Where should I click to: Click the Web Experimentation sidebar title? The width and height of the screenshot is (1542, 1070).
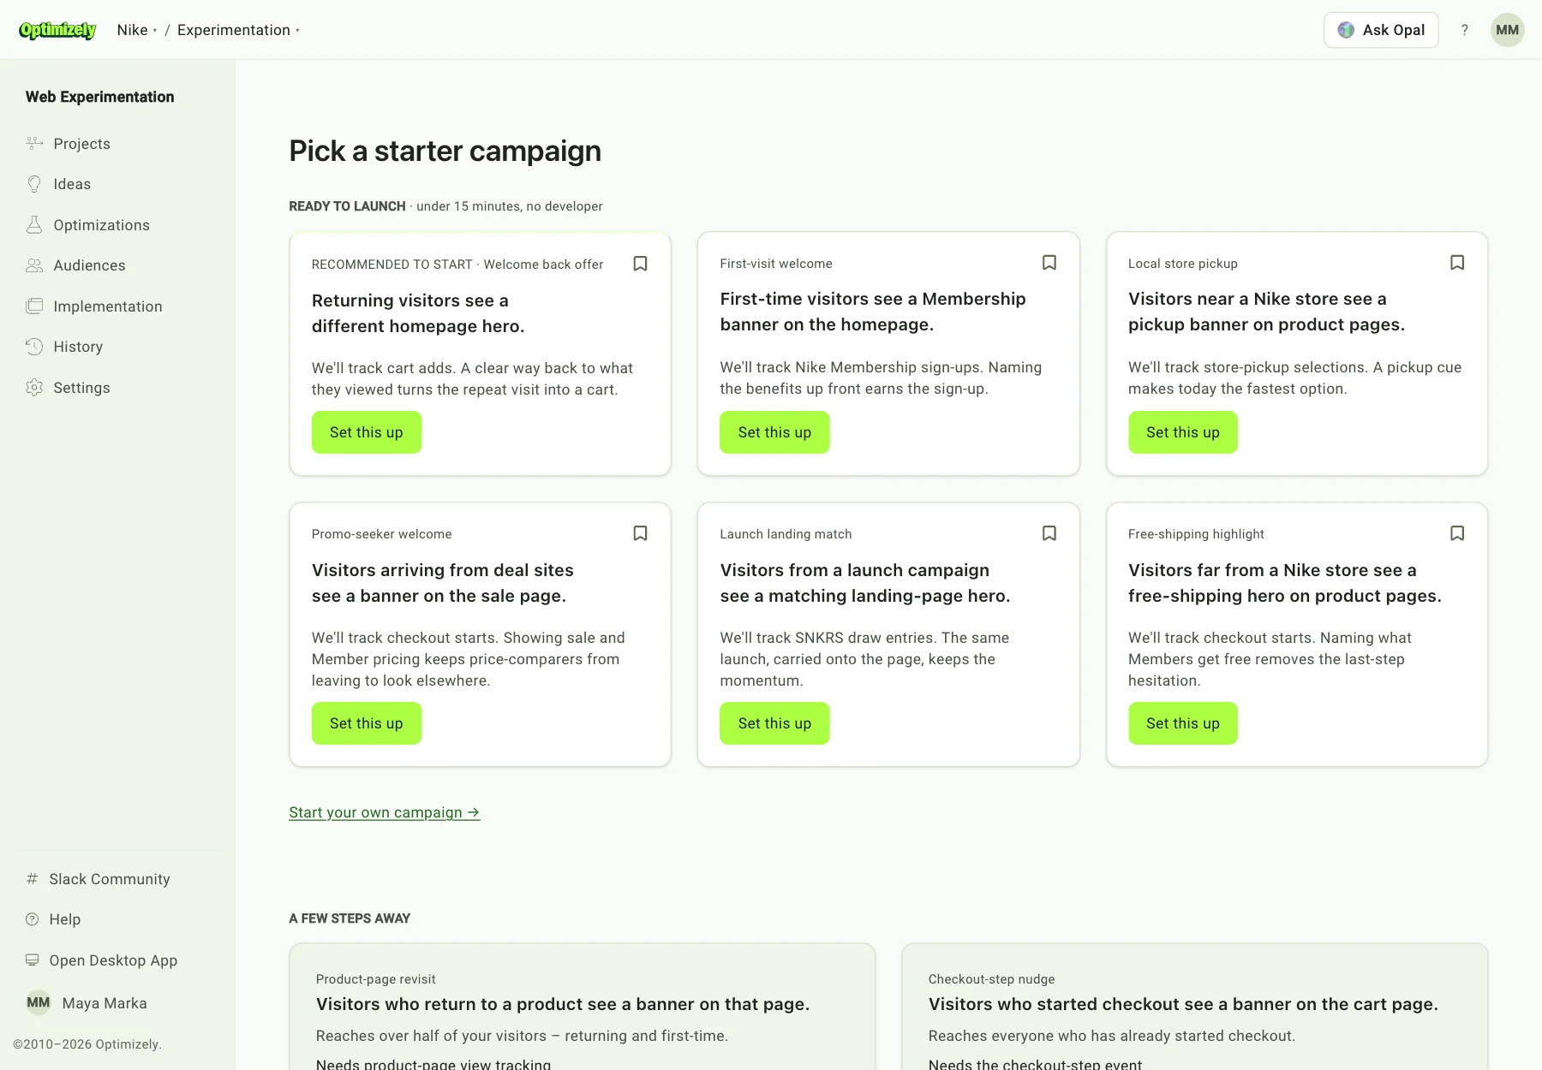click(x=99, y=97)
